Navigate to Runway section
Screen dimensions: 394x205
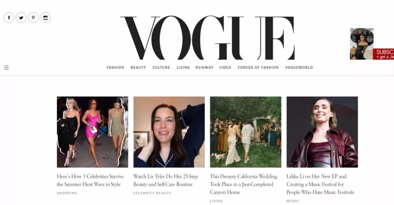click(x=205, y=67)
